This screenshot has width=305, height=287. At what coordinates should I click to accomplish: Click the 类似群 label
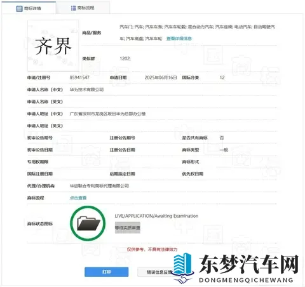(x=88, y=58)
